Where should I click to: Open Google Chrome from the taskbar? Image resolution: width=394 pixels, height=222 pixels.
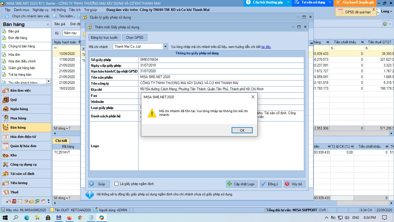pos(80,218)
